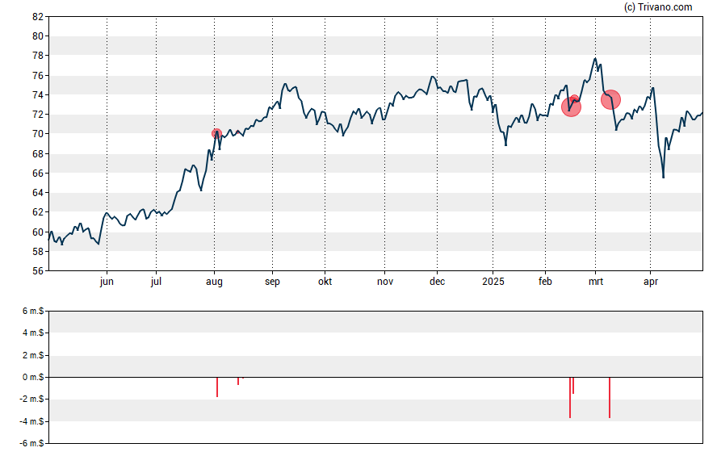Click the 'nov' axis label

coord(385,282)
